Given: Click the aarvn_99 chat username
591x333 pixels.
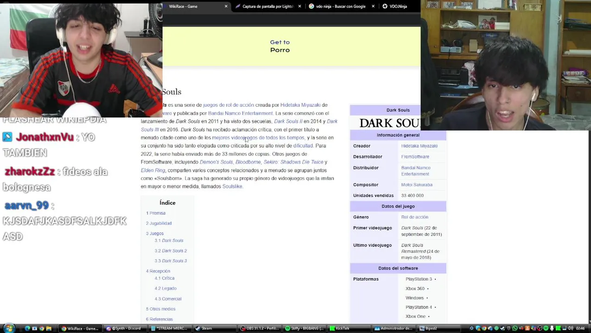Looking at the screenshot, I should [26, 206].
